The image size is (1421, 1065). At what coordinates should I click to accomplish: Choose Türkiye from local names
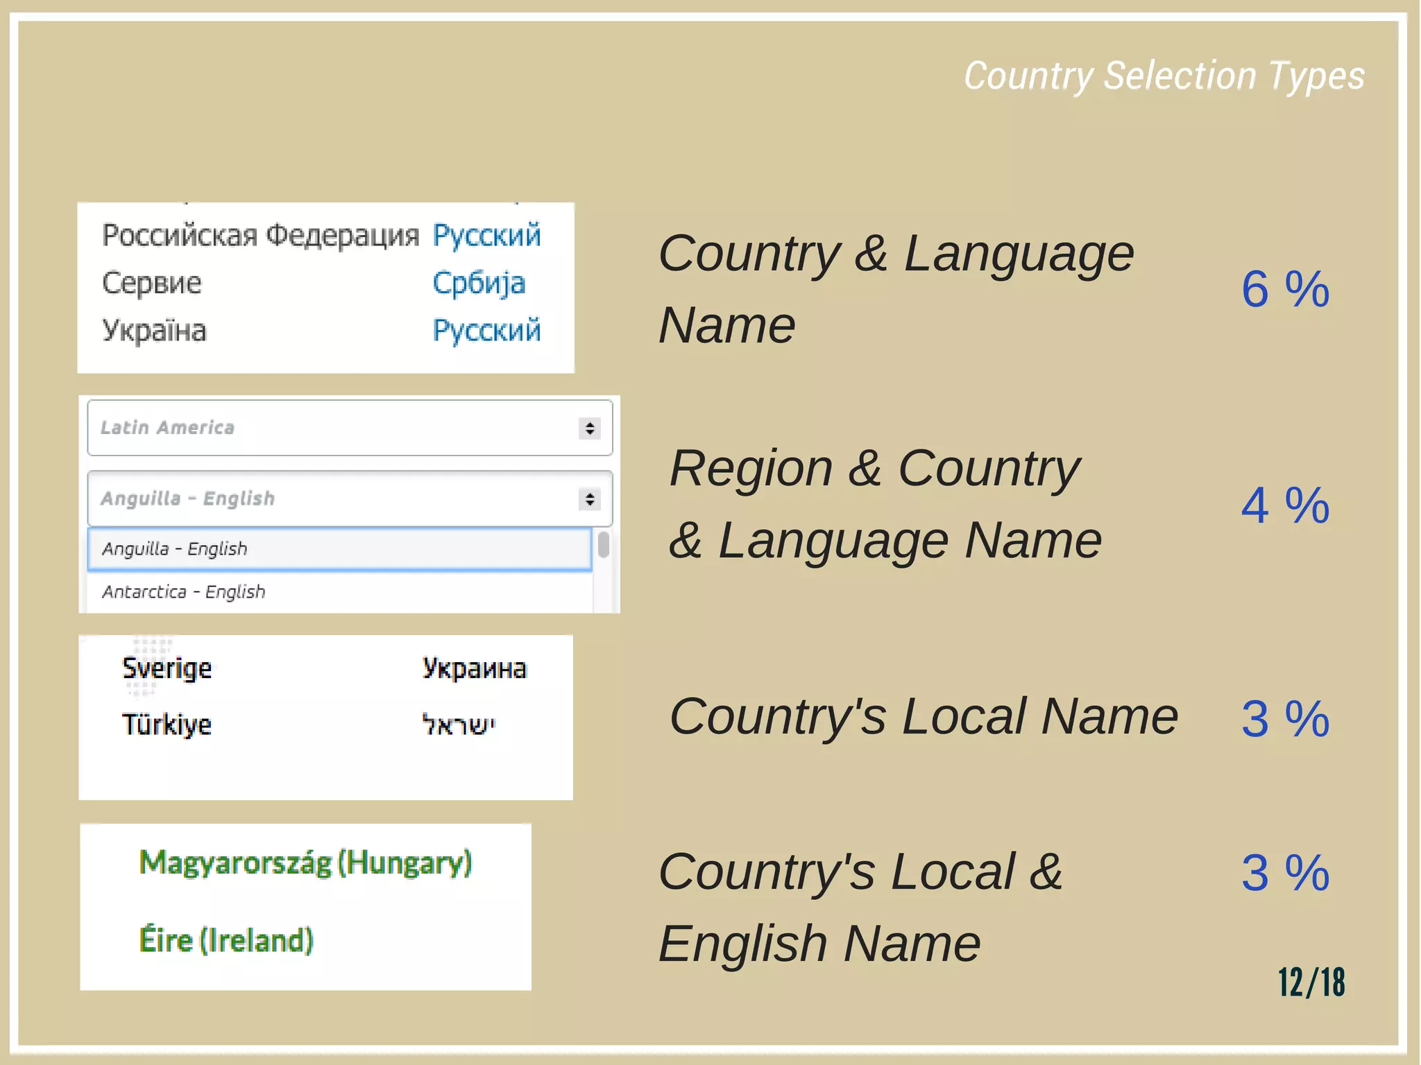tap(167, 725)
